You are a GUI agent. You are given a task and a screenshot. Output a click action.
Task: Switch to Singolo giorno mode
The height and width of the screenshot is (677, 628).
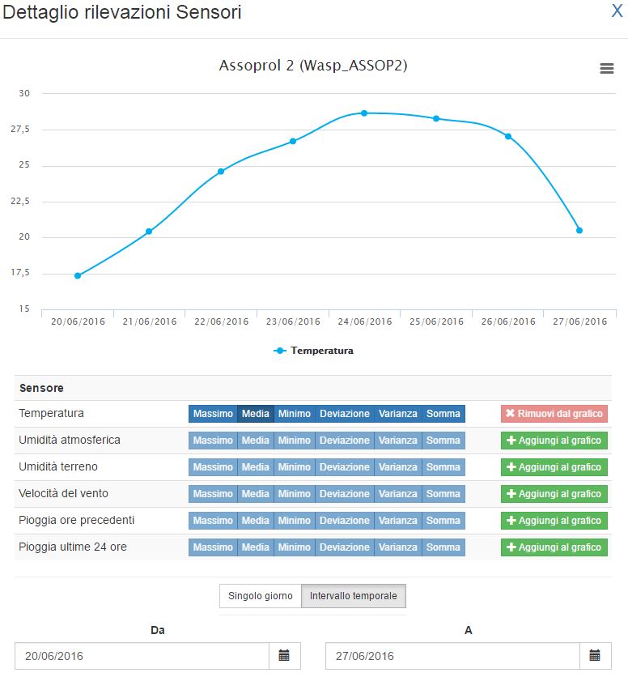(261, 596)
